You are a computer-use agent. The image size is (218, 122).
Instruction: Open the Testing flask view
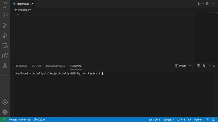[5, 66]
